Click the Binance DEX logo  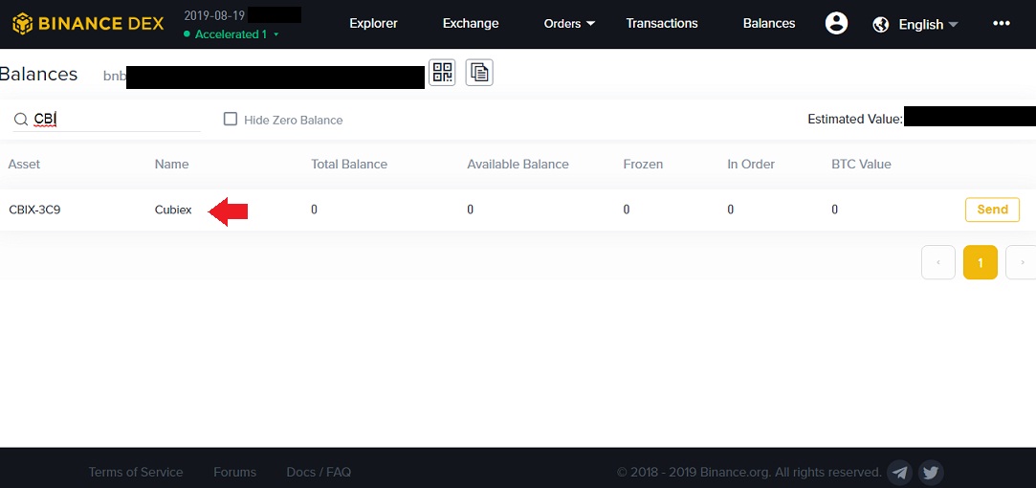coord(87,24)
